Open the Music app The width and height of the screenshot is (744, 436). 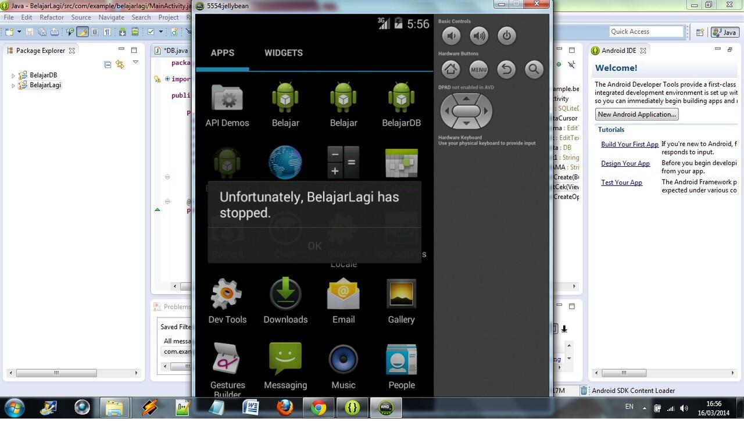(344, 366)
